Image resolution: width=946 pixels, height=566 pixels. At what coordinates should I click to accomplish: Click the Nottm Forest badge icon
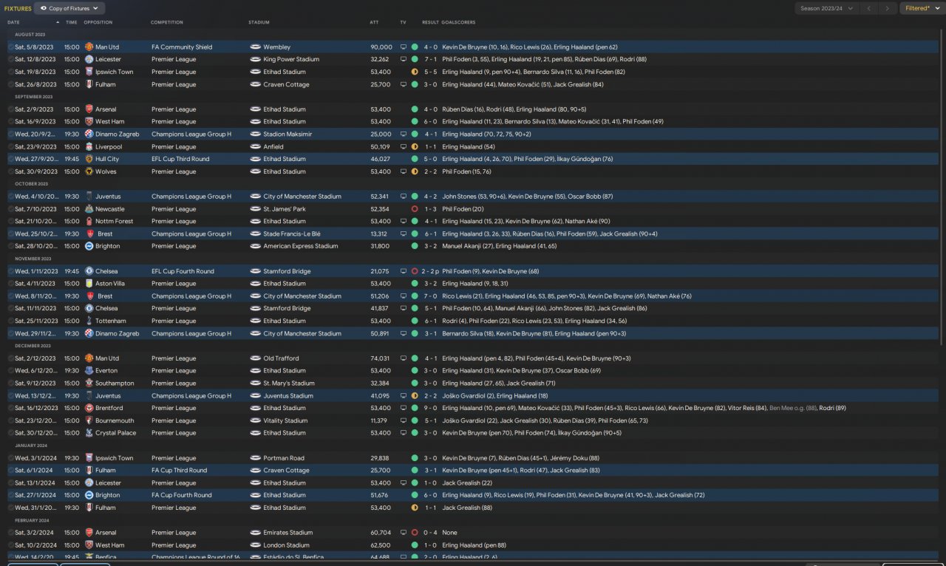point(89,222)
